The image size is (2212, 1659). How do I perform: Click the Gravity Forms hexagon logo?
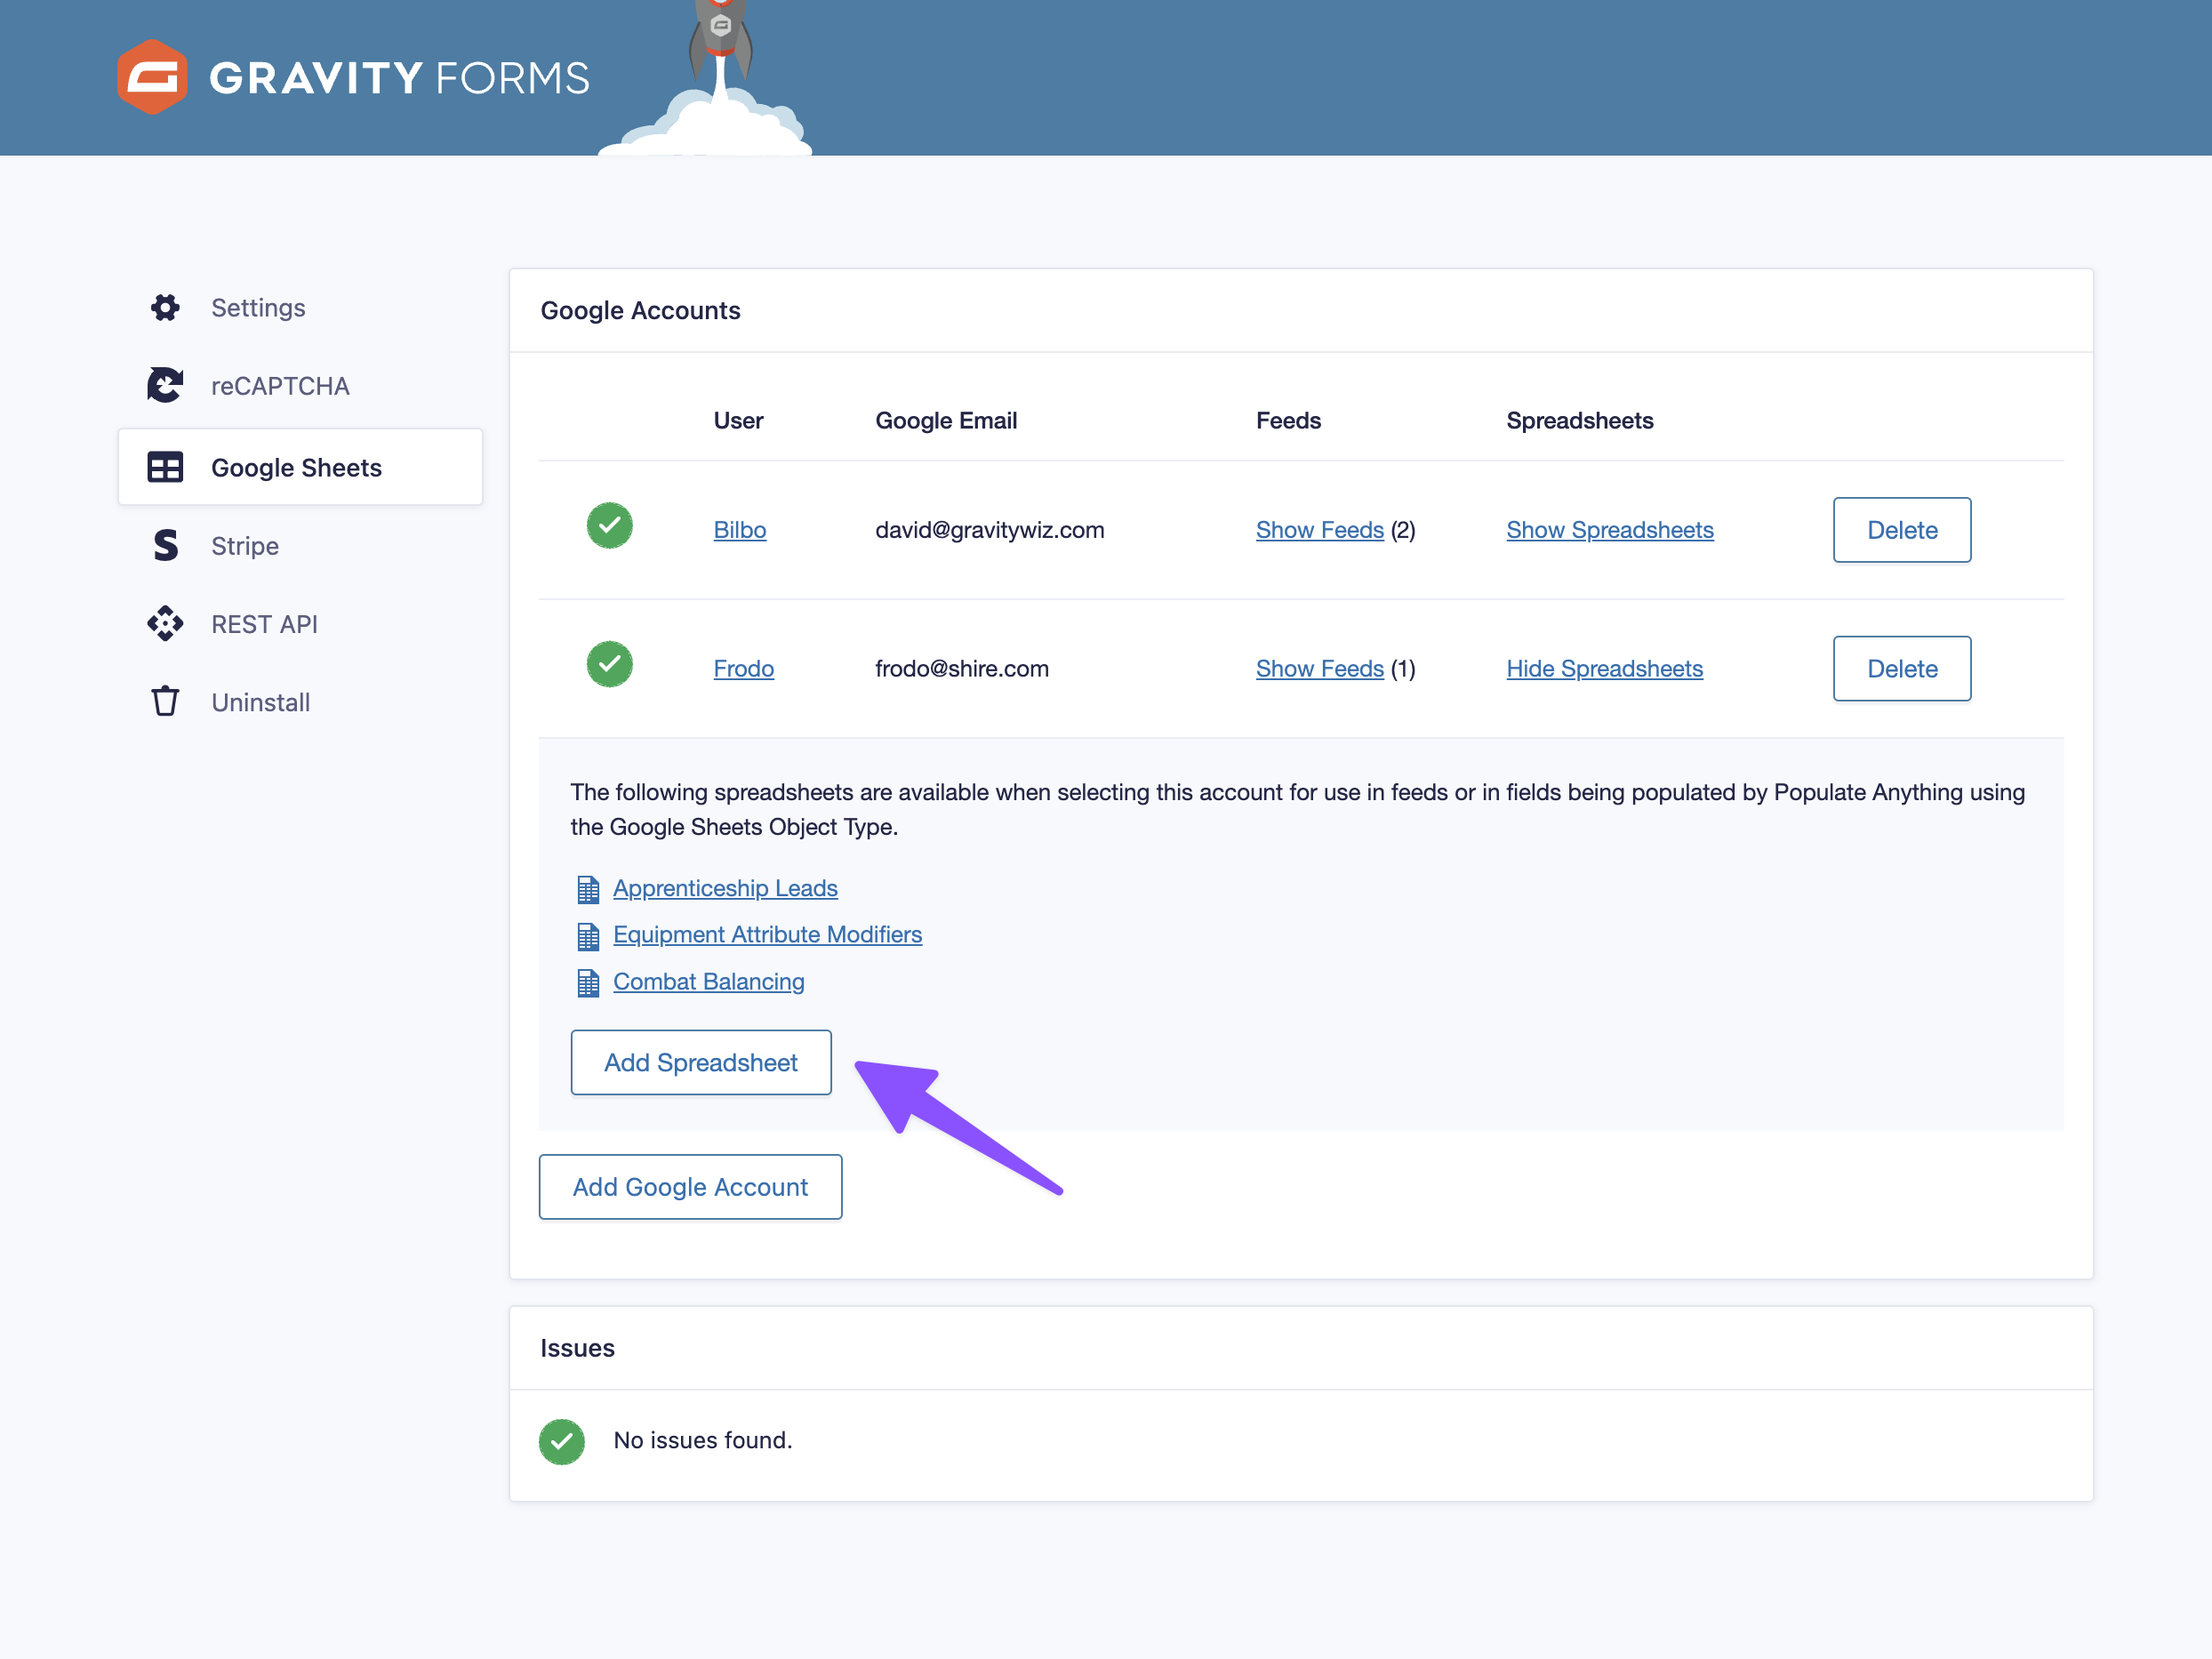click(x=152, y=77)
